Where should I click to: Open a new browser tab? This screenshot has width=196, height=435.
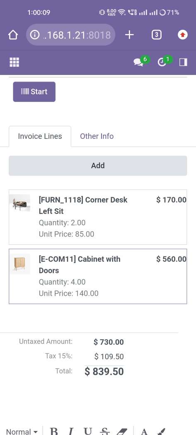click(129, 35)
